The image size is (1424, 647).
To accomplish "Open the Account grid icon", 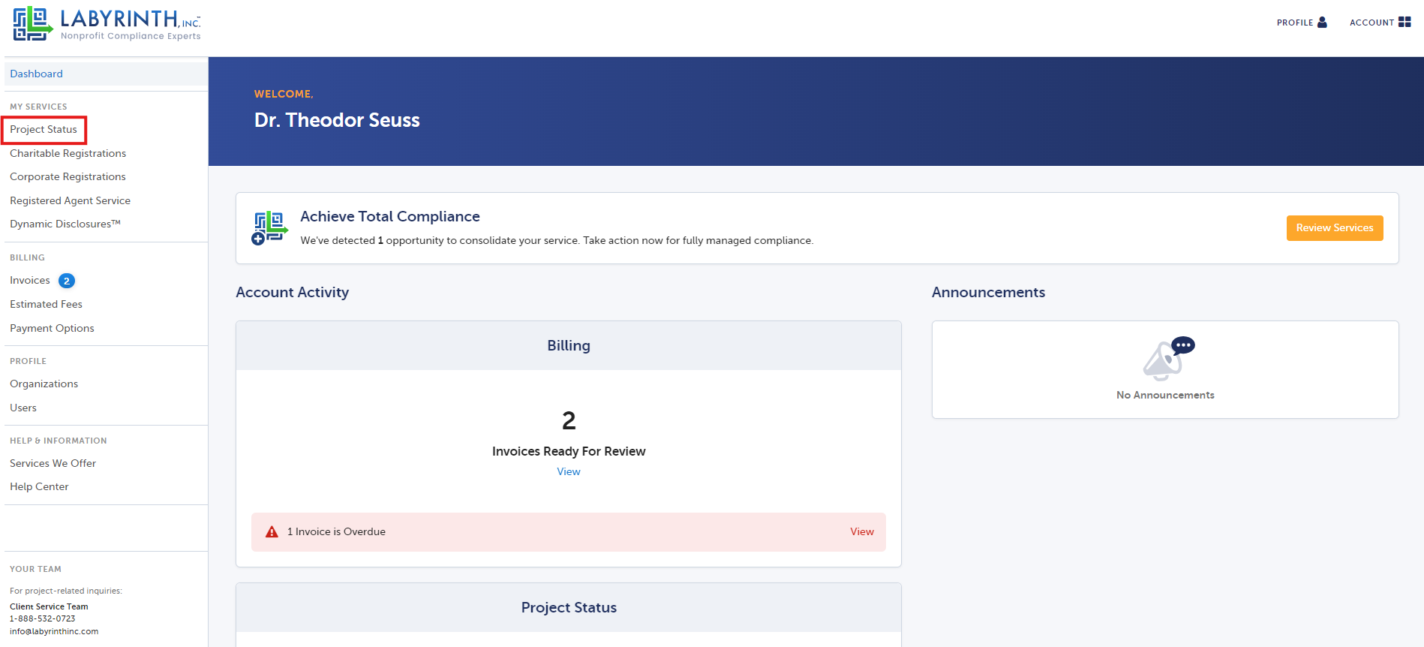I will pyautogui.click(x=1404, y=23).
